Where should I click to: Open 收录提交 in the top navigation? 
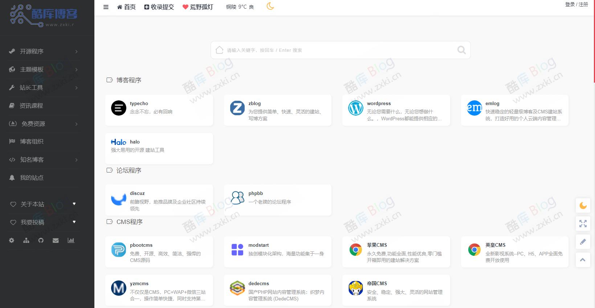pyautogui.click(x=159, y=7)
